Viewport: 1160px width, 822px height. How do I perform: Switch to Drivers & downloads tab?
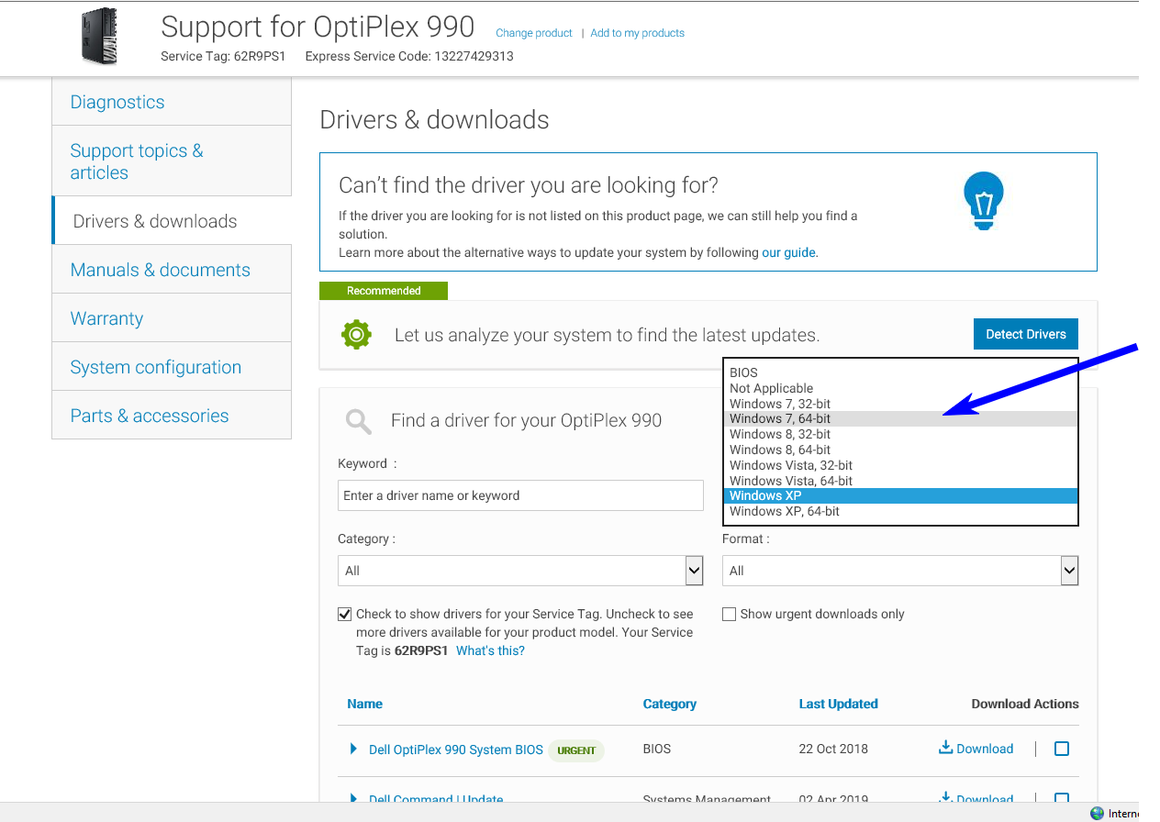tap(172, 221)
